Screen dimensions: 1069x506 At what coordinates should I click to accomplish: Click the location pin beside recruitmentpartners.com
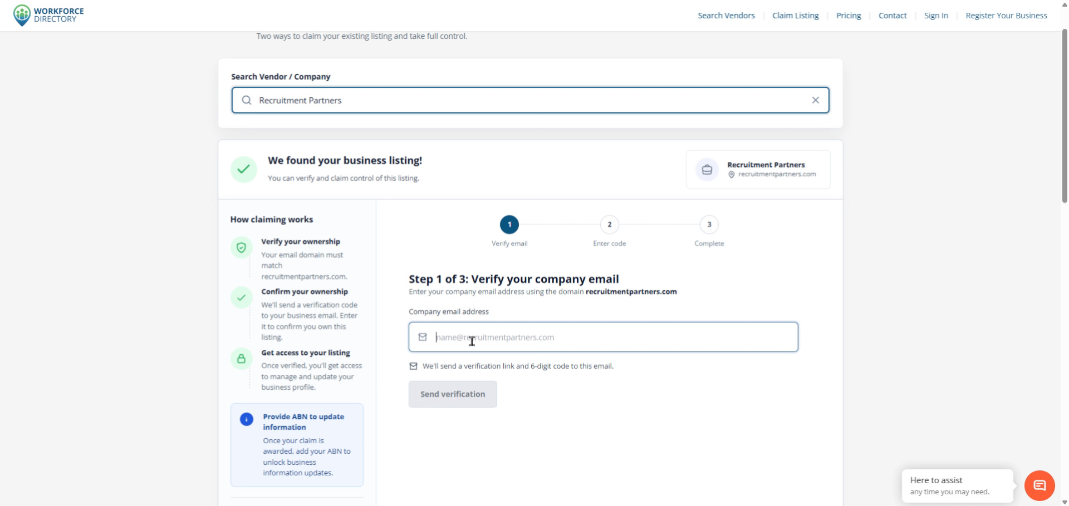pyautogui.click(x=732, y=175)
